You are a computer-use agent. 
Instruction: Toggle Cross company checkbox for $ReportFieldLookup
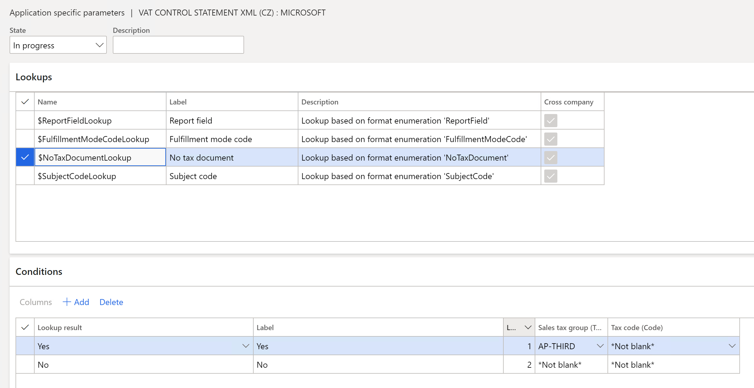coord(551,121)
